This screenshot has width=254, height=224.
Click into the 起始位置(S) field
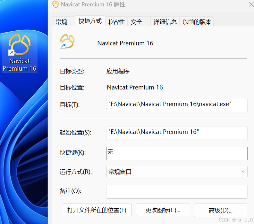click(177, 133)
